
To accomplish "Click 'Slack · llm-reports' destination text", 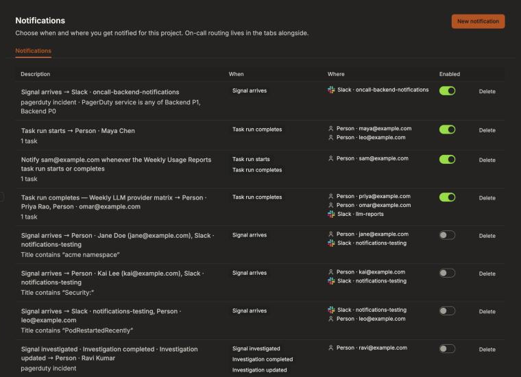I will tap(360, 215).
